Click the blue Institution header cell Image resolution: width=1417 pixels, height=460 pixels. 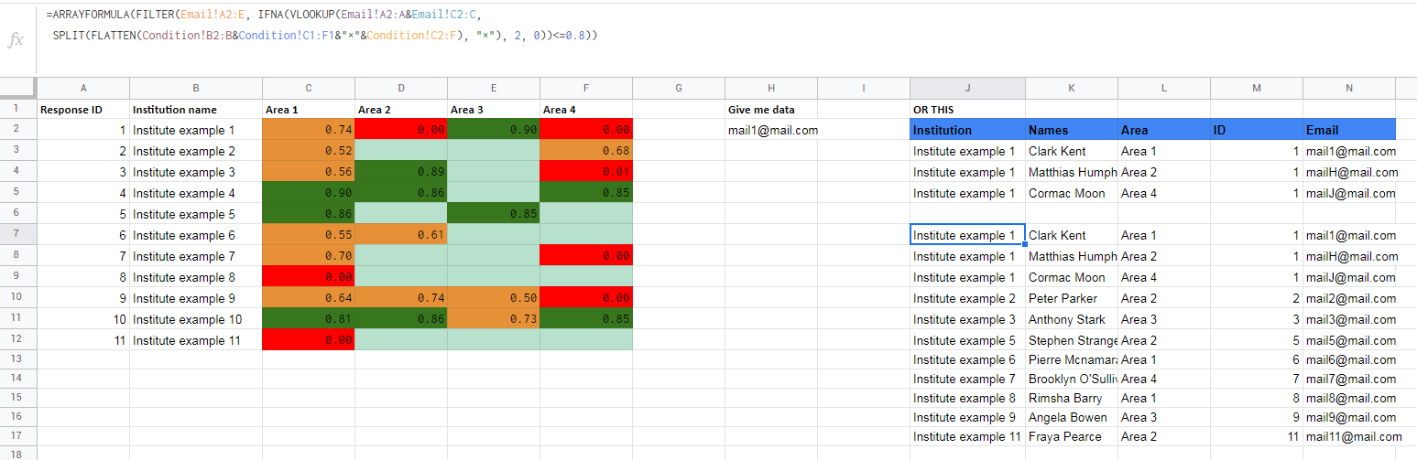tap(967, 130)
